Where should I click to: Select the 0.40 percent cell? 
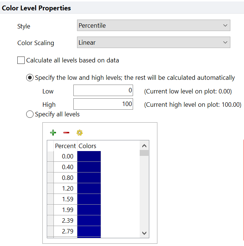(x=65, y=167)
